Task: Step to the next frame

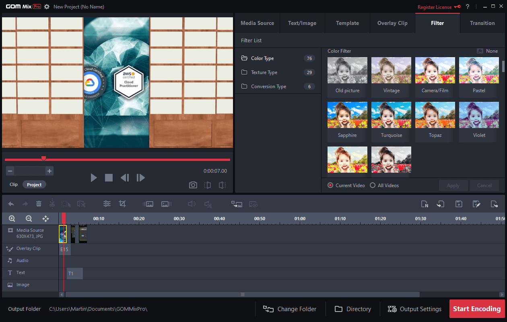Action: tap(140, 178)
